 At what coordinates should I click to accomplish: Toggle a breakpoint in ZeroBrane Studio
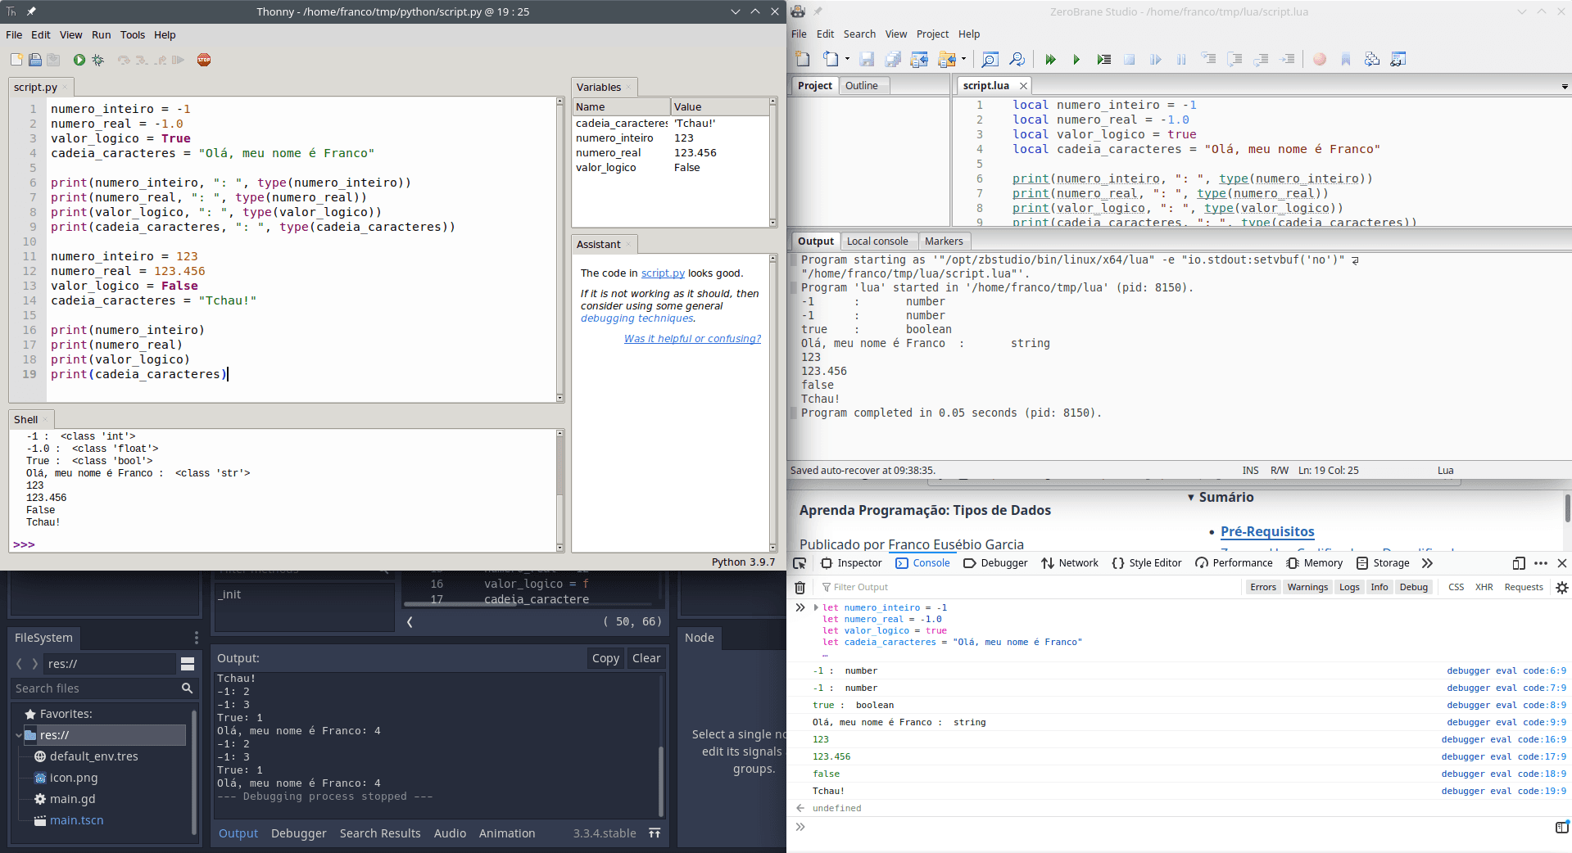pos(1319,59)
